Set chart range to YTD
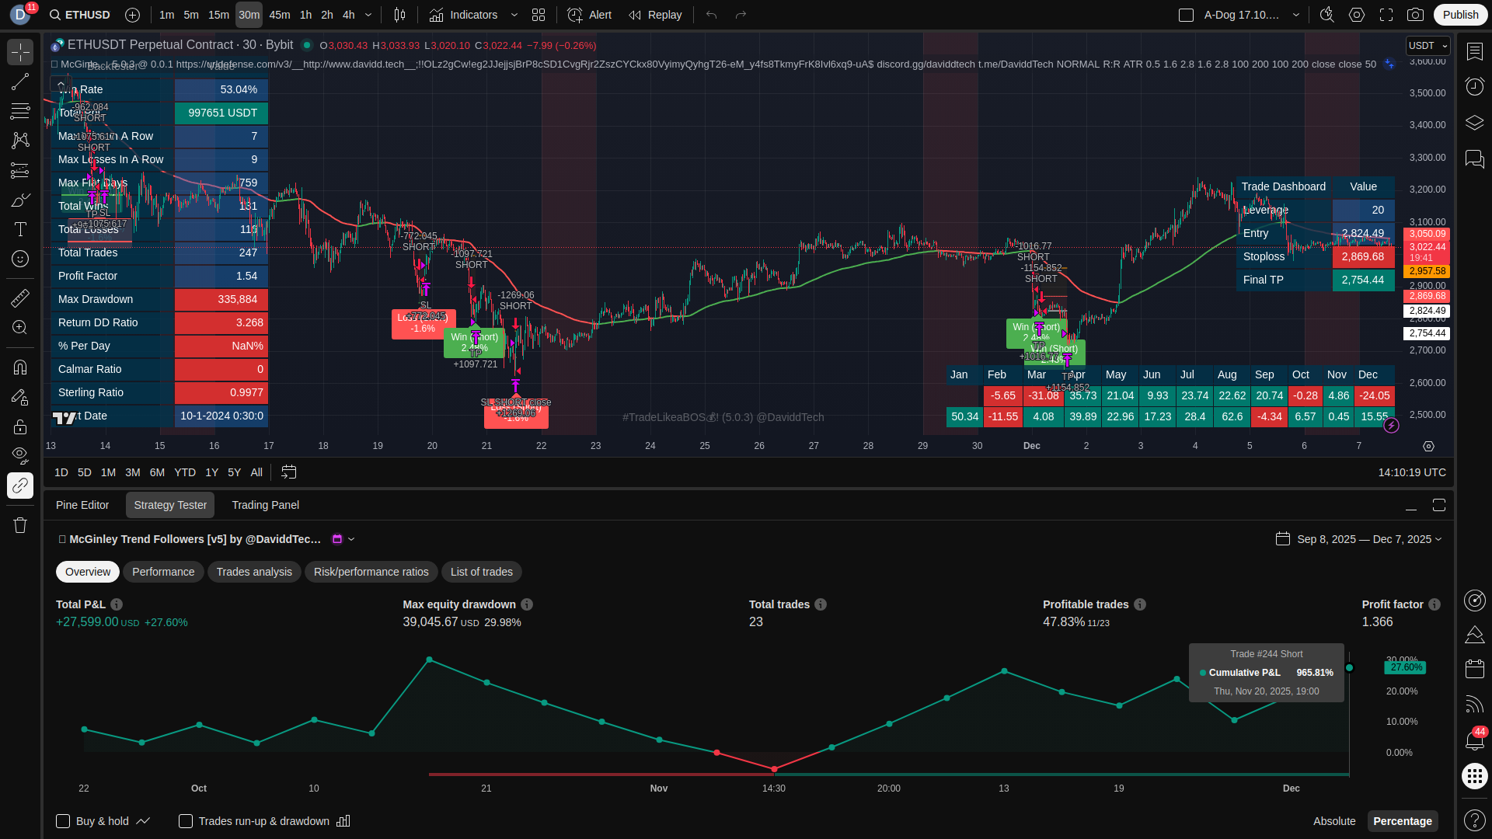 (185, 472)
